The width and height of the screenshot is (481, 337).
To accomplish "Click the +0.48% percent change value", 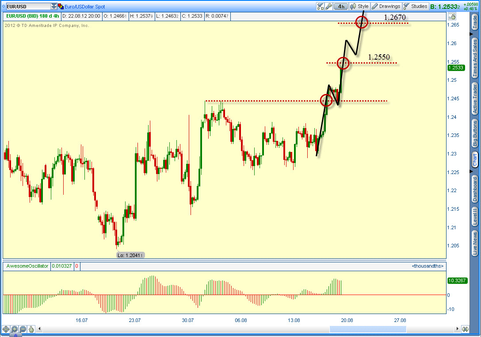I will (x=470, y=8).
